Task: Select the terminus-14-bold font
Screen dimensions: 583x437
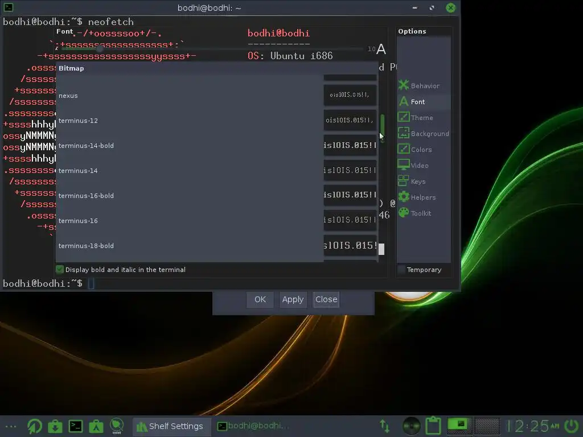Action: click(x=190, y=146)
